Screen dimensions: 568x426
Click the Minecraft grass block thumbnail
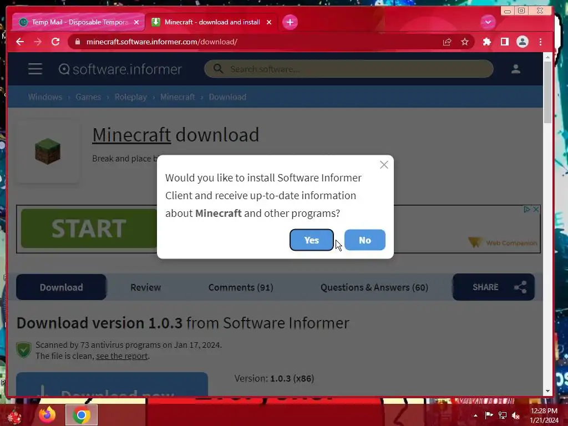(48, 151)
